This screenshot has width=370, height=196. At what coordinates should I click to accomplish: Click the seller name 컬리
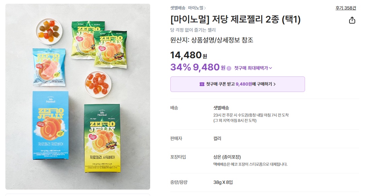(x=217, y=138)
